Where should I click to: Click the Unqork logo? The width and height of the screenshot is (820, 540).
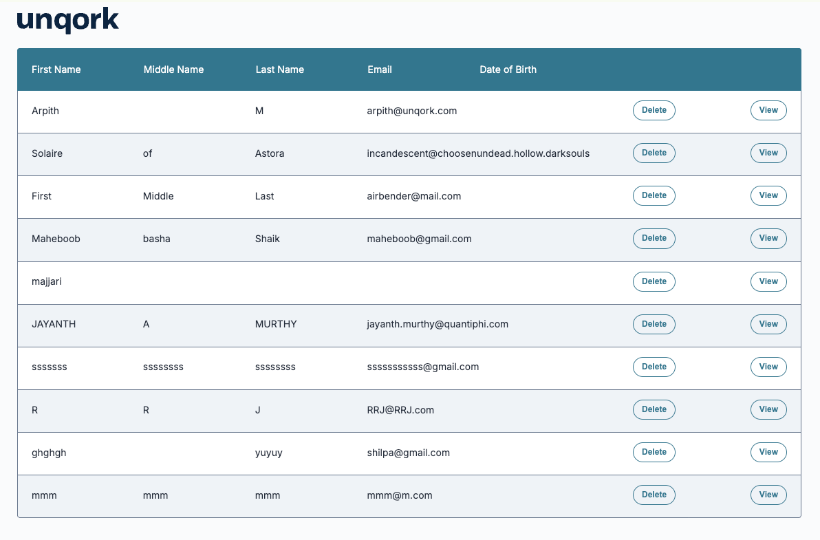[x=67, y=21]
